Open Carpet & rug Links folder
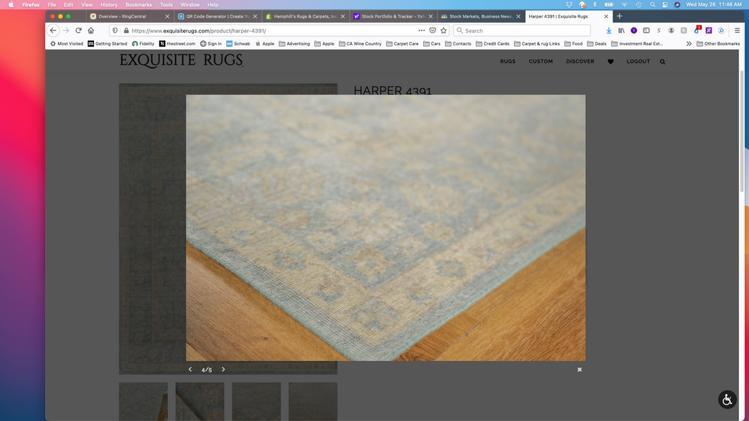The width and height of the screenshot is (749, 421). [537, 43]
